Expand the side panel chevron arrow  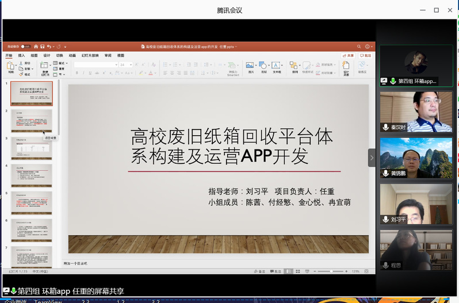372,157
